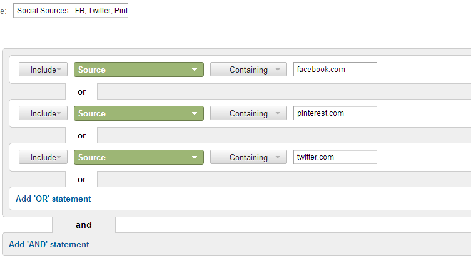Image resolution: width=471 pixels, height=258 pixels.
Task: Open the Include dropdown in the pinterest.com row
Action: pos(43,113)
